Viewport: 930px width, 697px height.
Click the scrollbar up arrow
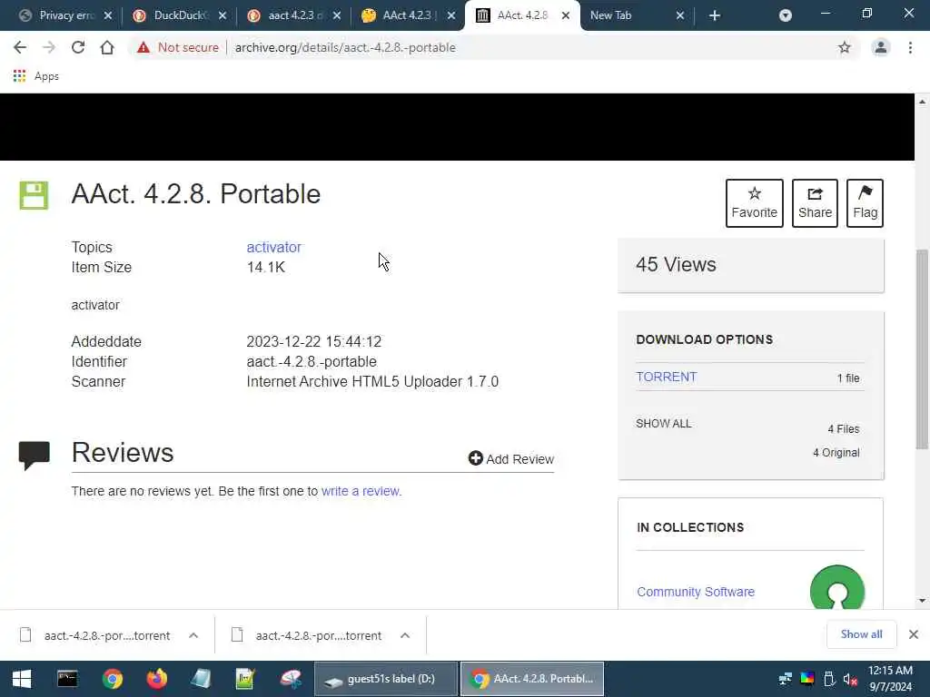coord(922,102)
